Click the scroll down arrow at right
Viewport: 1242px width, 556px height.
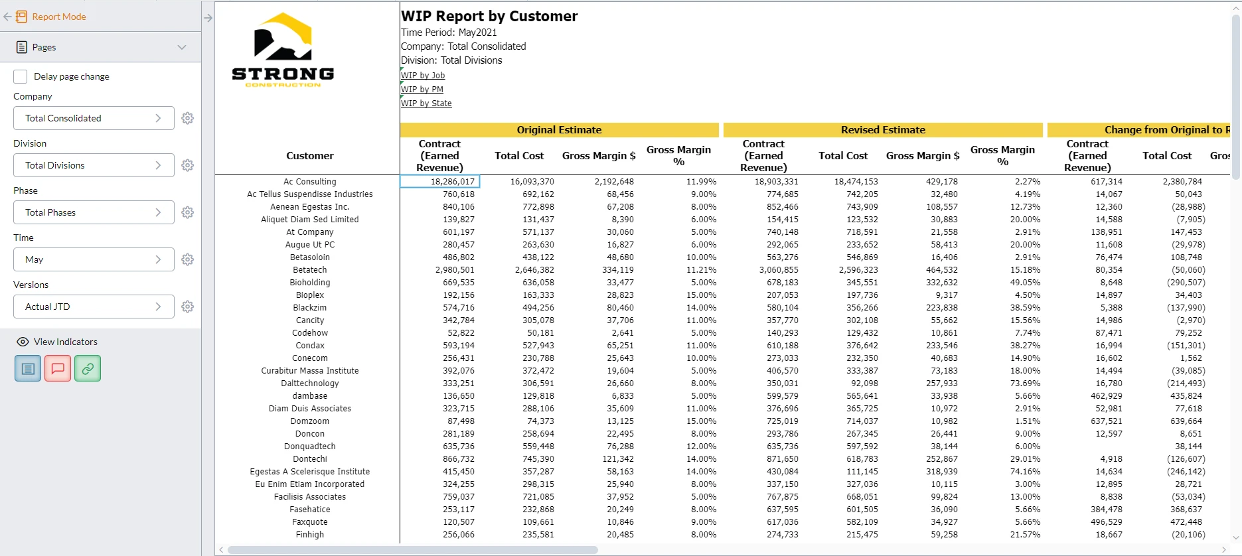[1236, 538]
